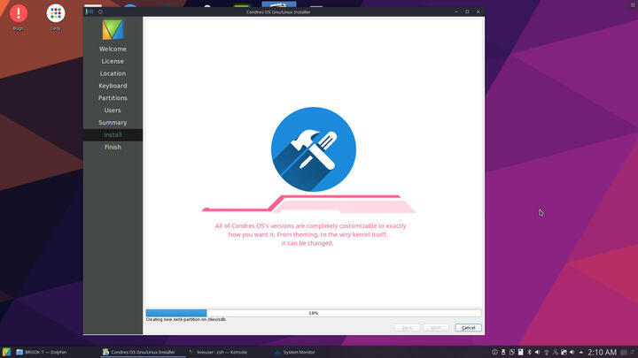Open the clock showing 2:10 AM
Screen dimensions: 638x358
(x=603, y=352)
